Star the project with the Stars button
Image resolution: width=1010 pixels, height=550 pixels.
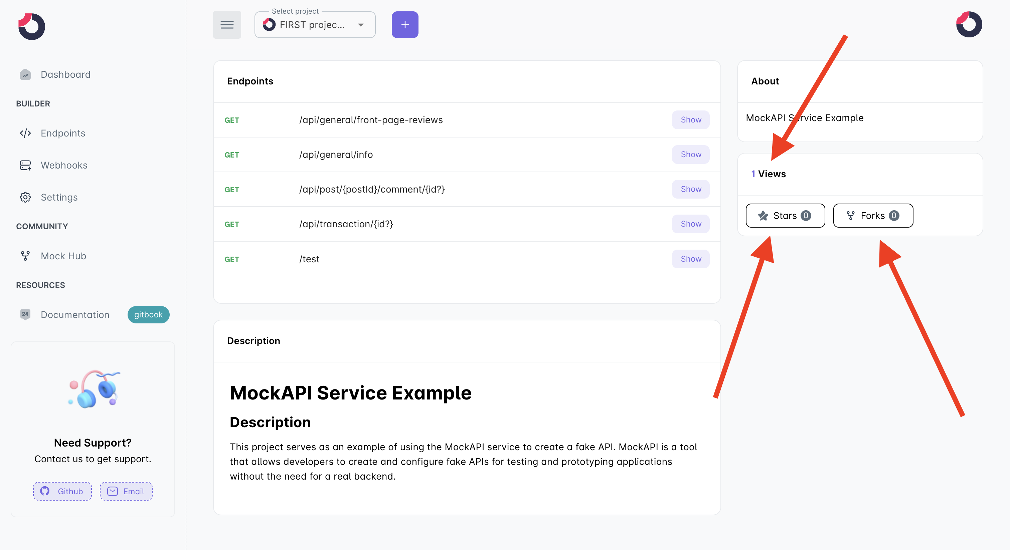(x=785, y=216)
